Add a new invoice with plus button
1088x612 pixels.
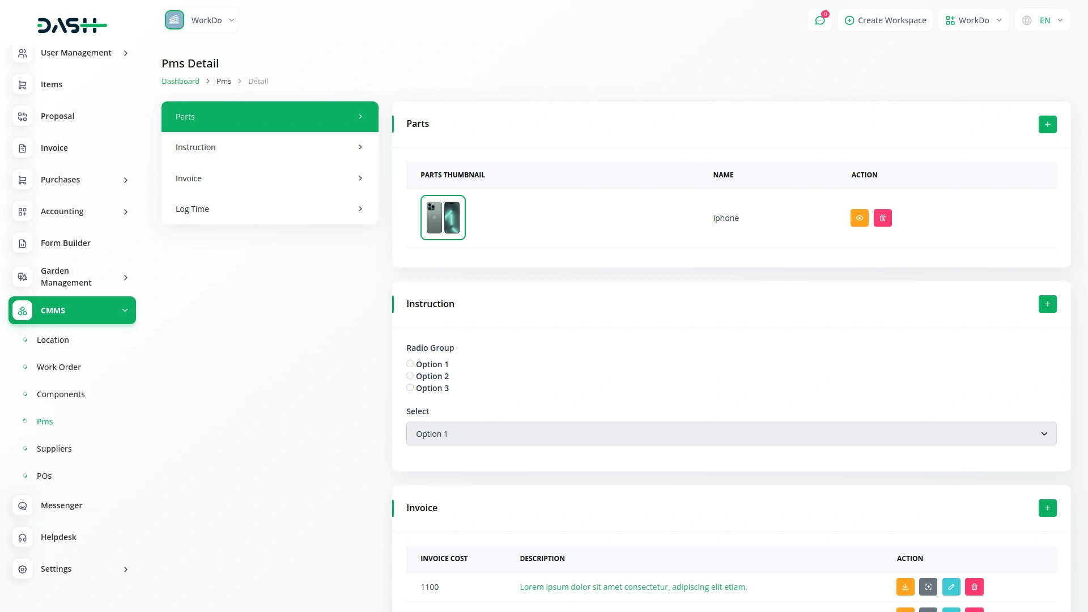(x=1047, y=508)
